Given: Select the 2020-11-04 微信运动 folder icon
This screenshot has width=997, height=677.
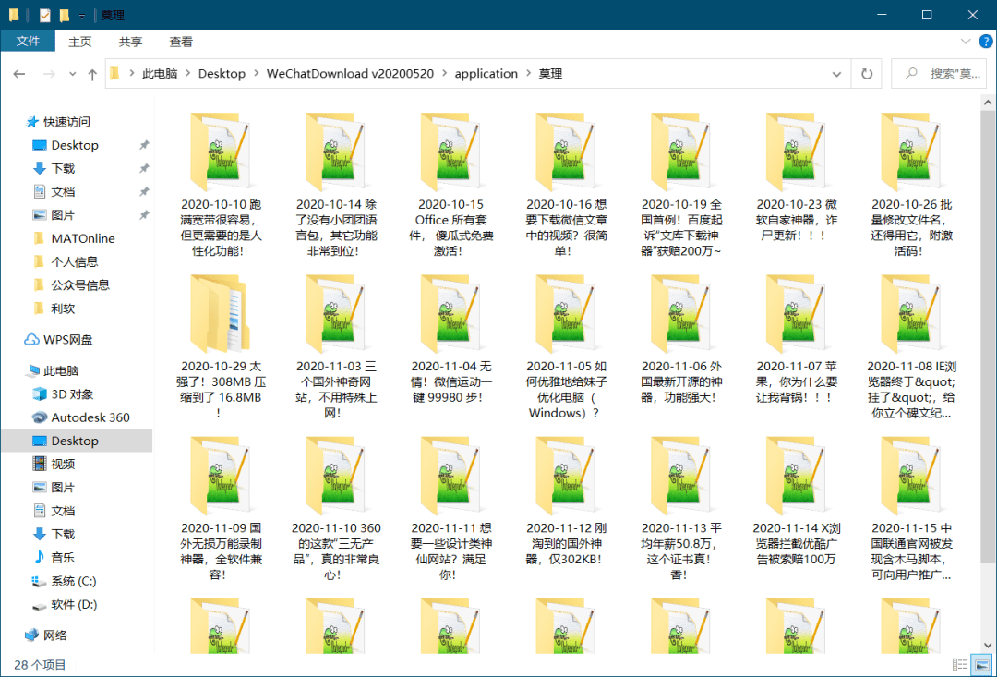Looking at the screenshot, I should (x=450, y=313).
